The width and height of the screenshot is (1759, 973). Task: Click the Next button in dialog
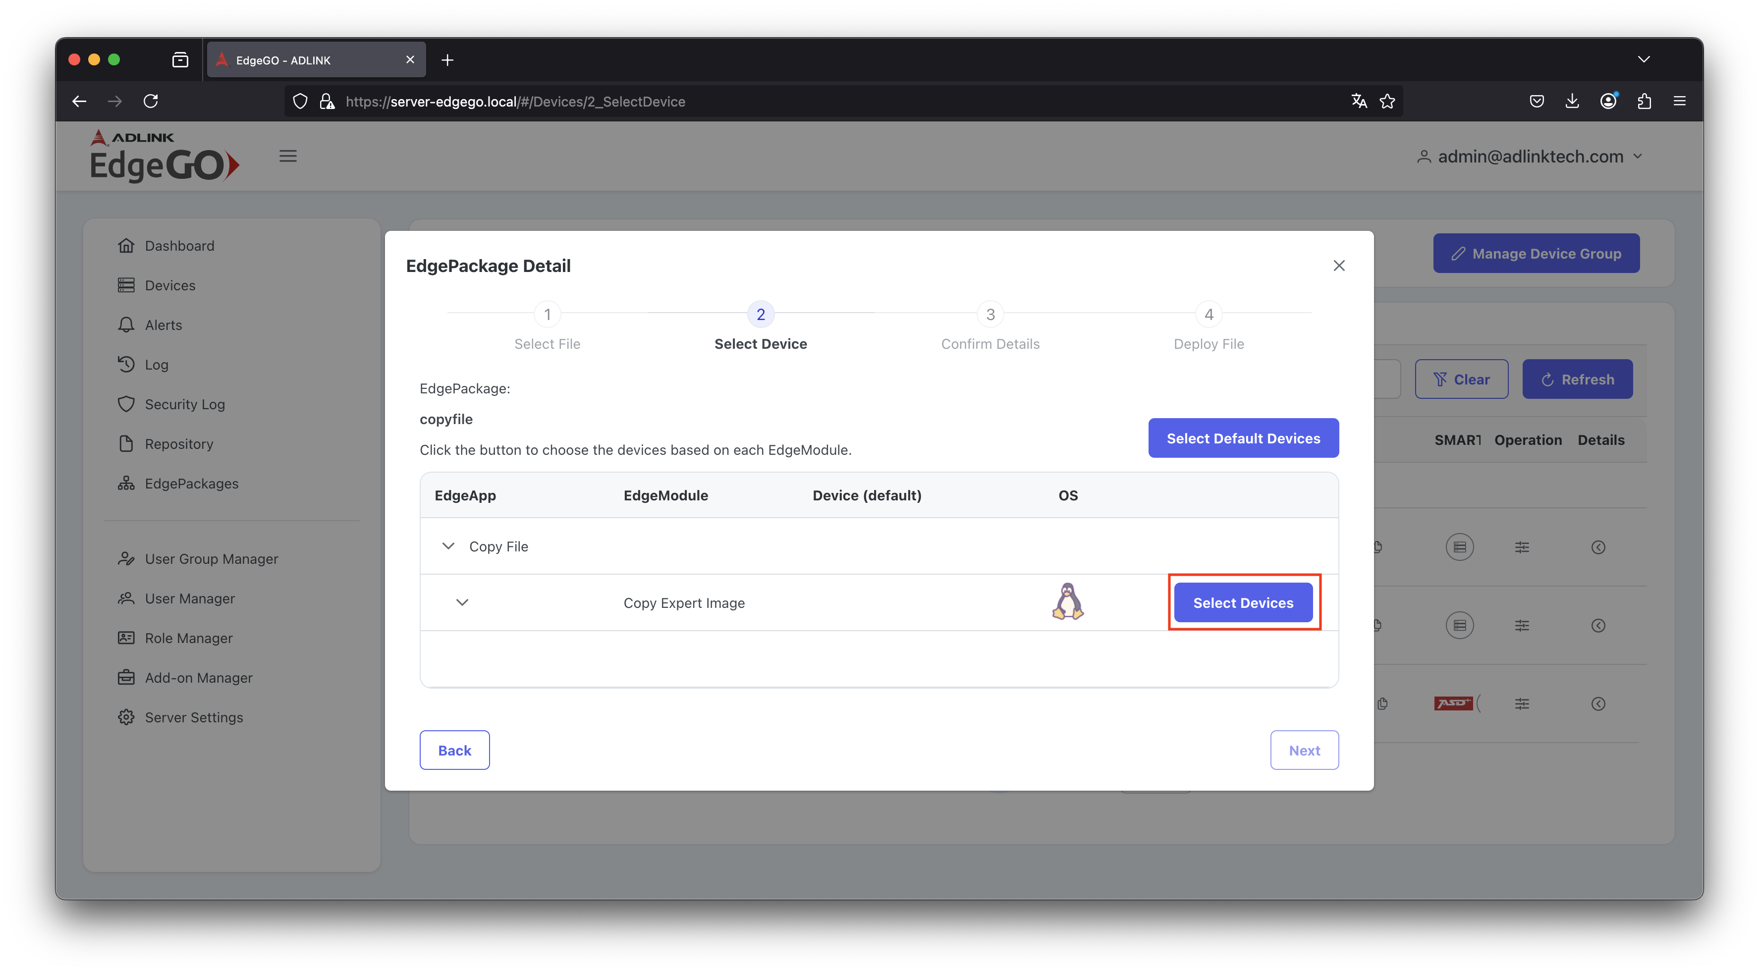point(1304,750)
